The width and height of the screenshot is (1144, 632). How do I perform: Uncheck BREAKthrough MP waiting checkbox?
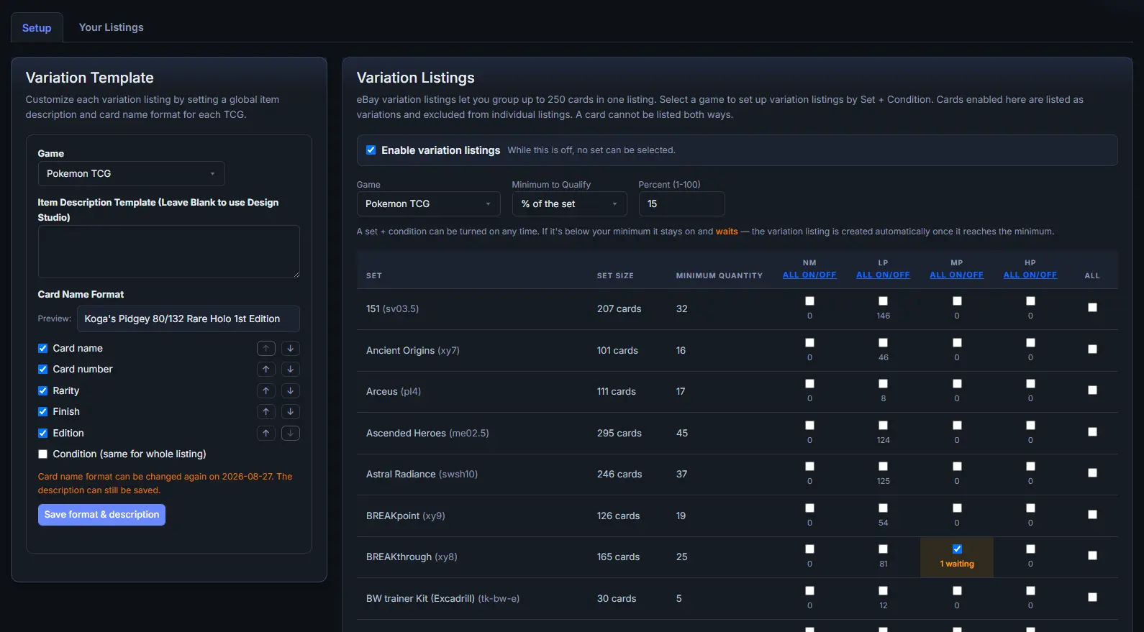click(x=957, y=549)
